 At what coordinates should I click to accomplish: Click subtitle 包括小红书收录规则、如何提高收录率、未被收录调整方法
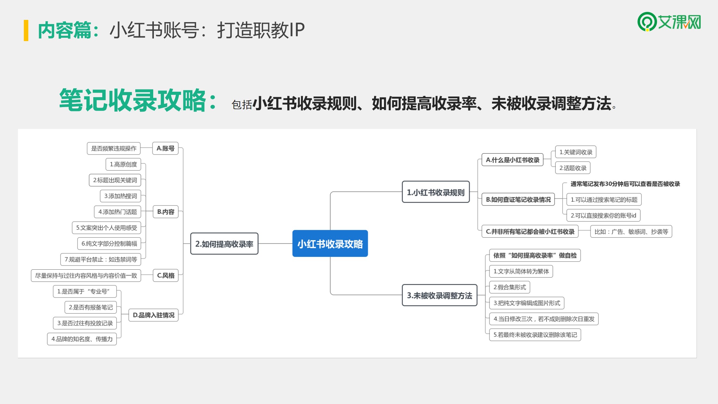coord(424,104)
